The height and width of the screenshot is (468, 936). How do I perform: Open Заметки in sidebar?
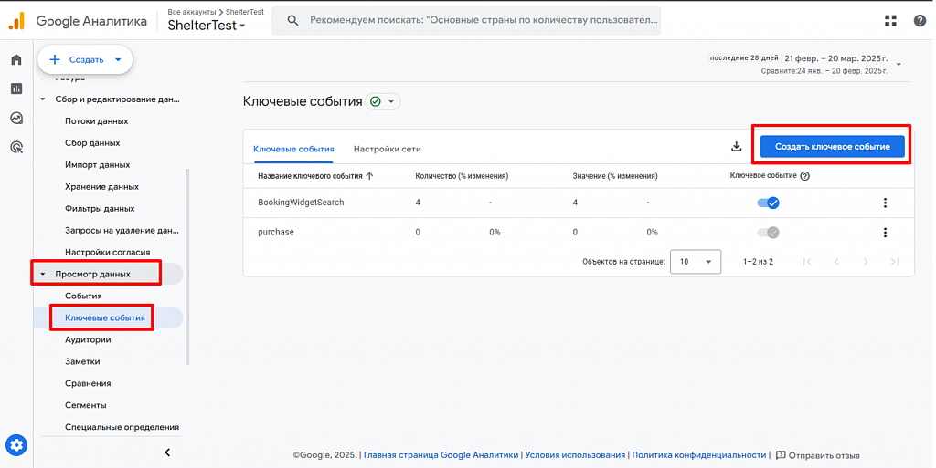[x=82, y=362]
